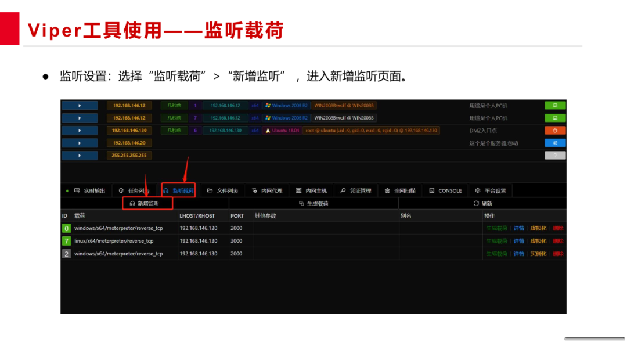Click 虚拟化 link for listener ID 7

click(x=538, y=241)
